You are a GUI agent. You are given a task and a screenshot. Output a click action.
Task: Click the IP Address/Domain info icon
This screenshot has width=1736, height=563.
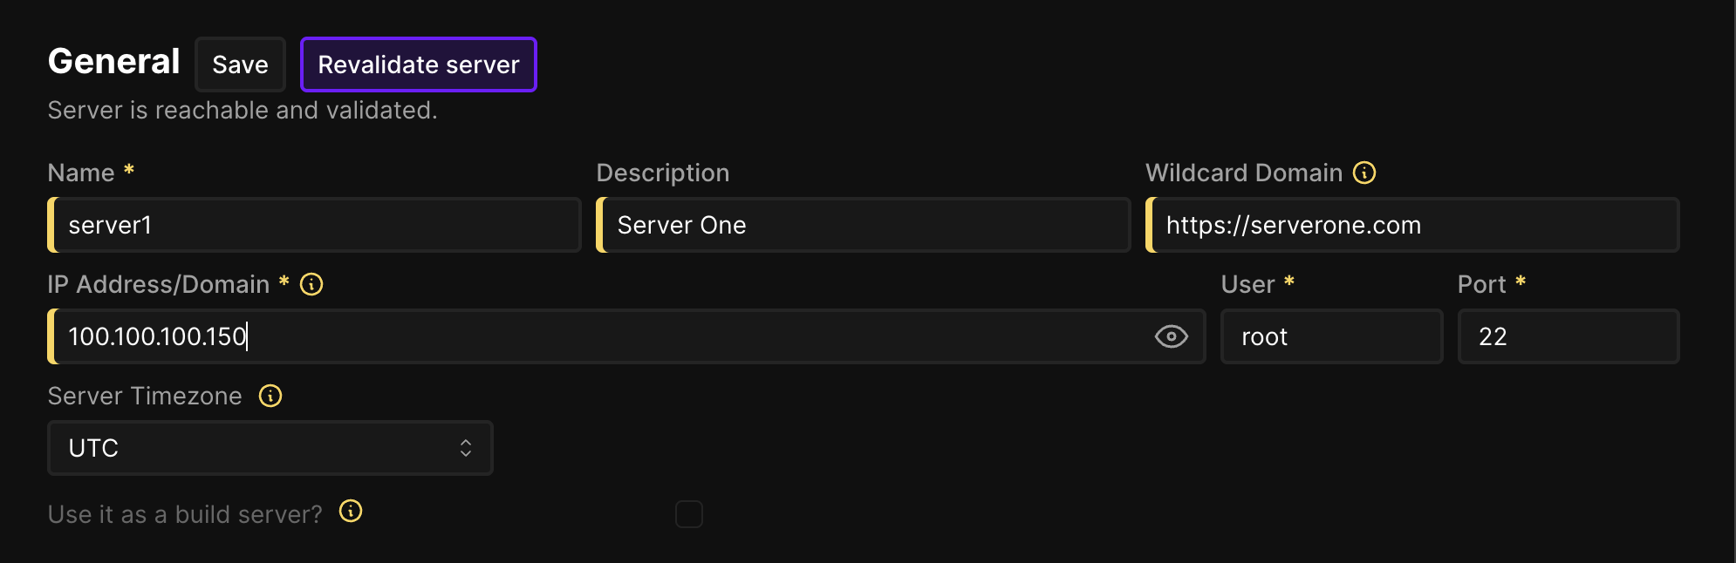pos(311,284)
